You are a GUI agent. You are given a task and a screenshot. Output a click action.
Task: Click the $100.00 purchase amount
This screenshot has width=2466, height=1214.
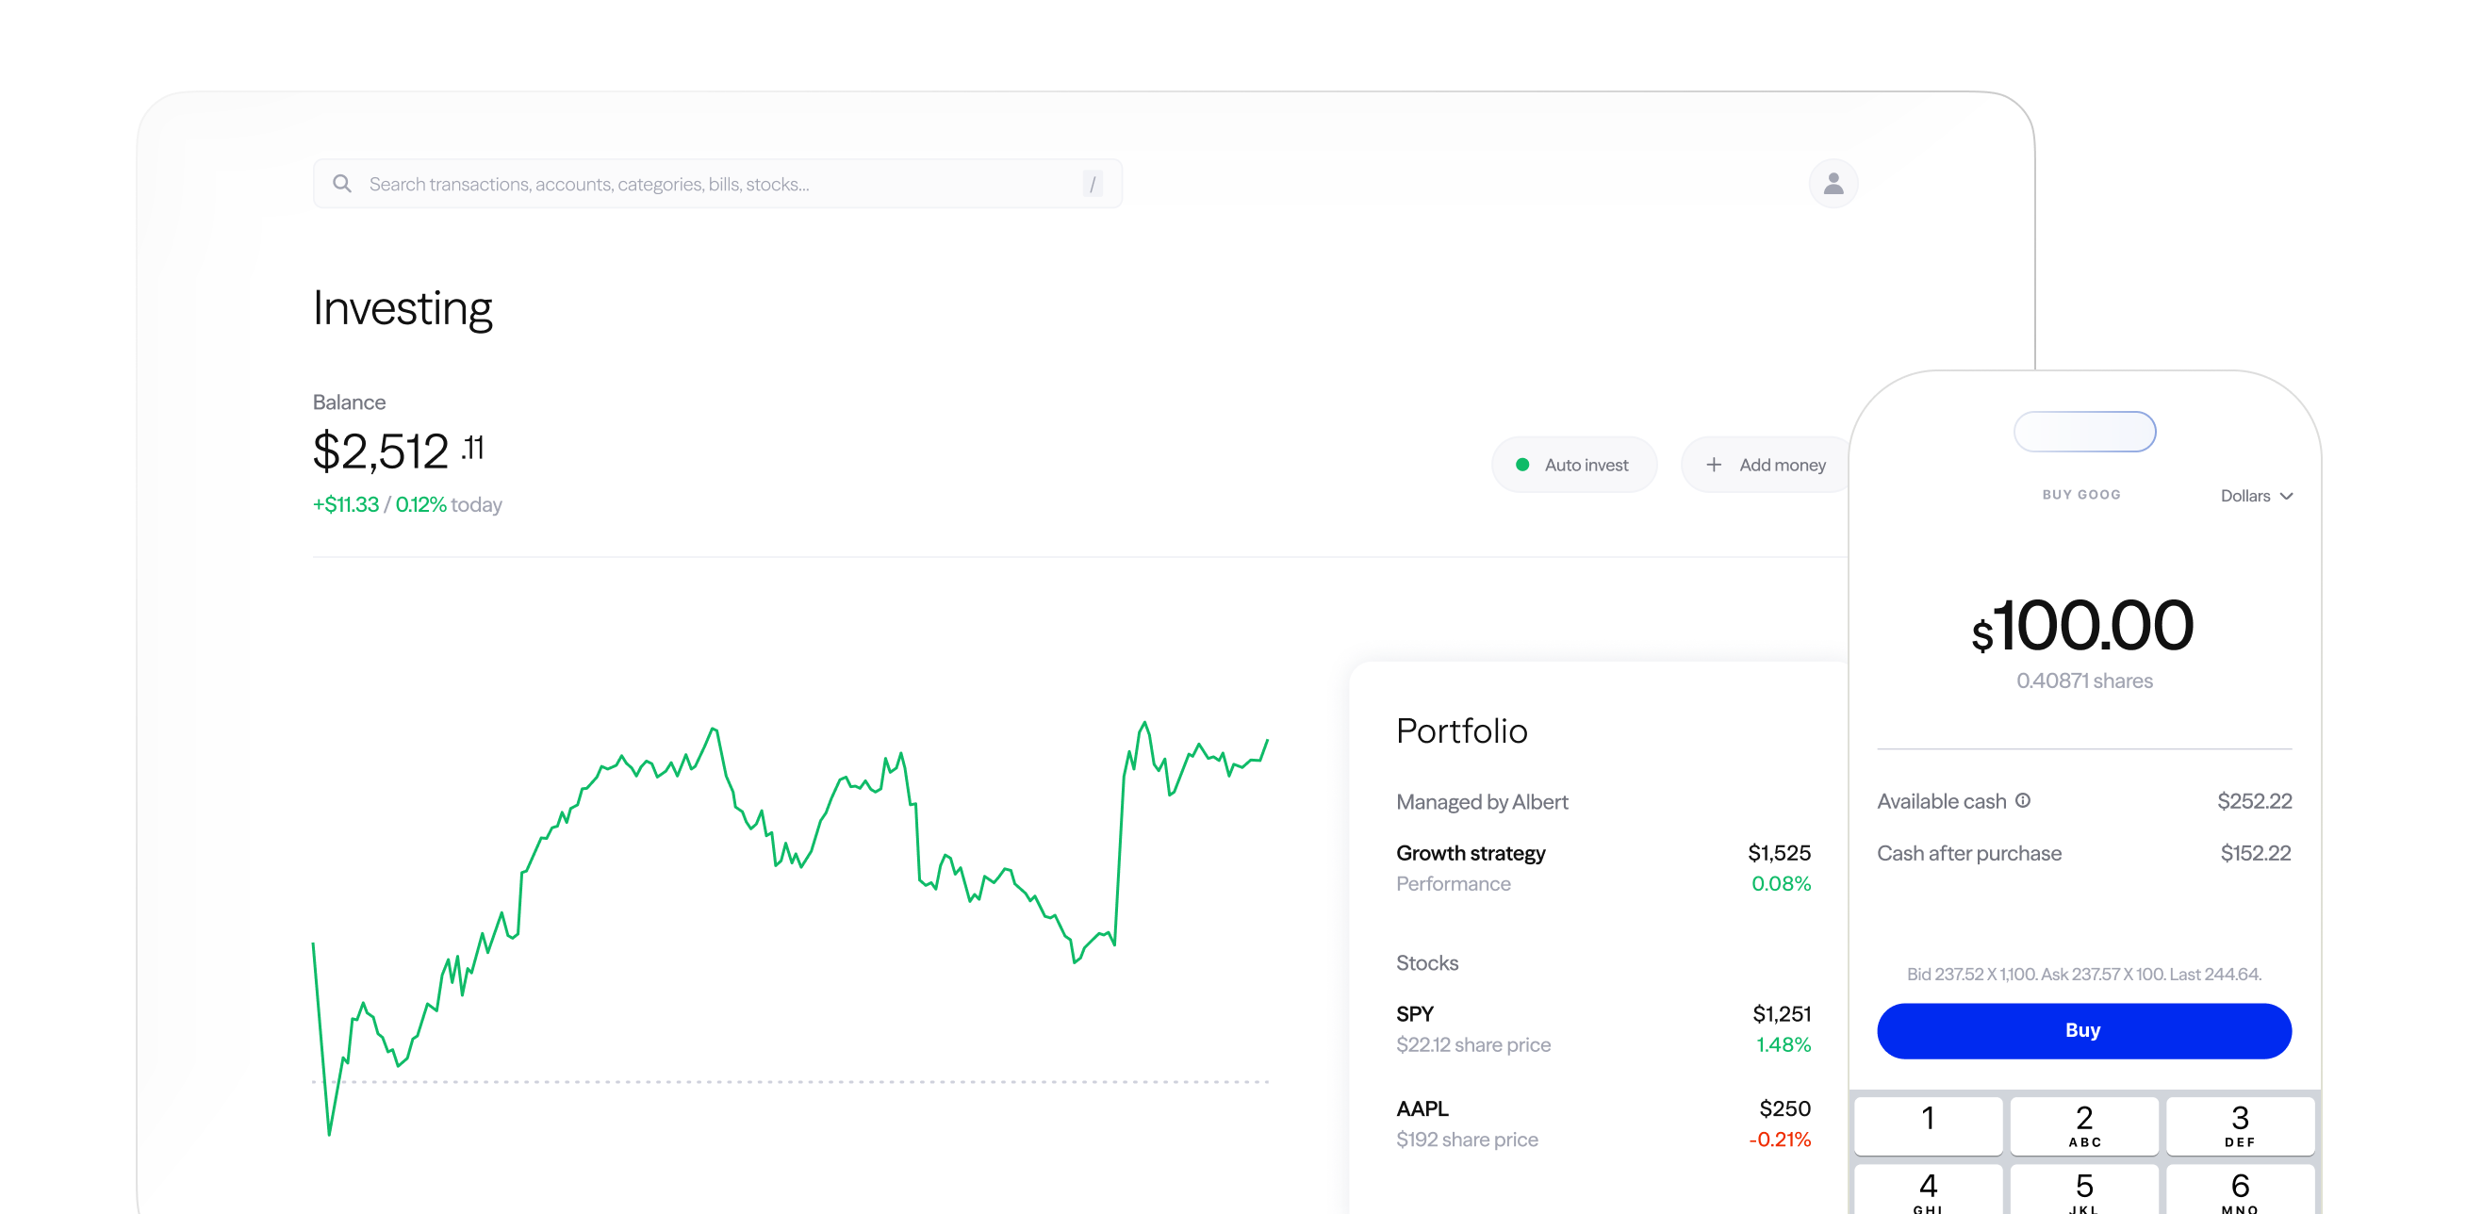pyautogui.click(x=2083, y=627)
